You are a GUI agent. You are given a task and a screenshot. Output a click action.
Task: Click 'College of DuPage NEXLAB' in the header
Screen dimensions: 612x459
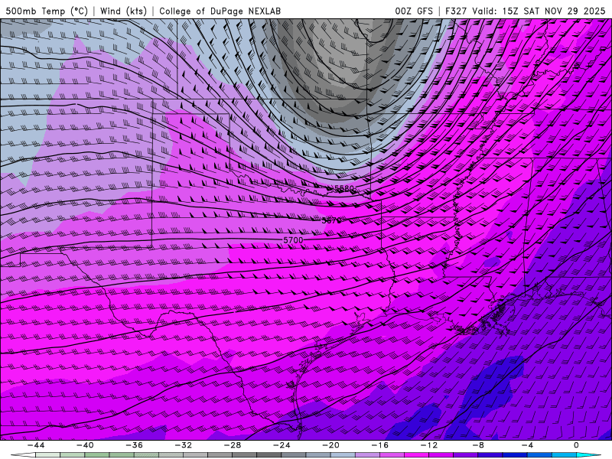pos(220,11)
